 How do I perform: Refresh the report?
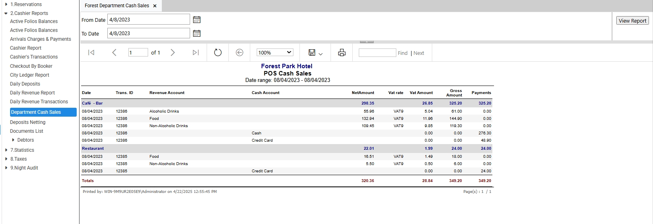click(218, 52)
